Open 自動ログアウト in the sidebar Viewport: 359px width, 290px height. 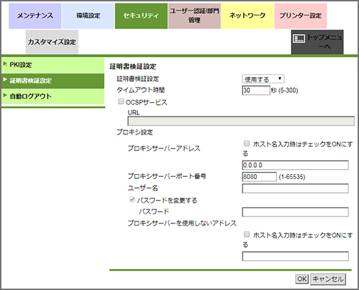click(x=53, y=96)
